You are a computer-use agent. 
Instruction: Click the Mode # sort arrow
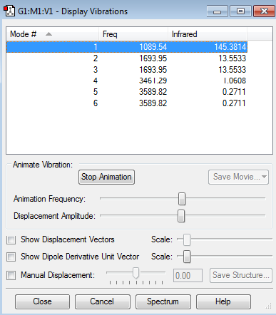coord(48,34)
